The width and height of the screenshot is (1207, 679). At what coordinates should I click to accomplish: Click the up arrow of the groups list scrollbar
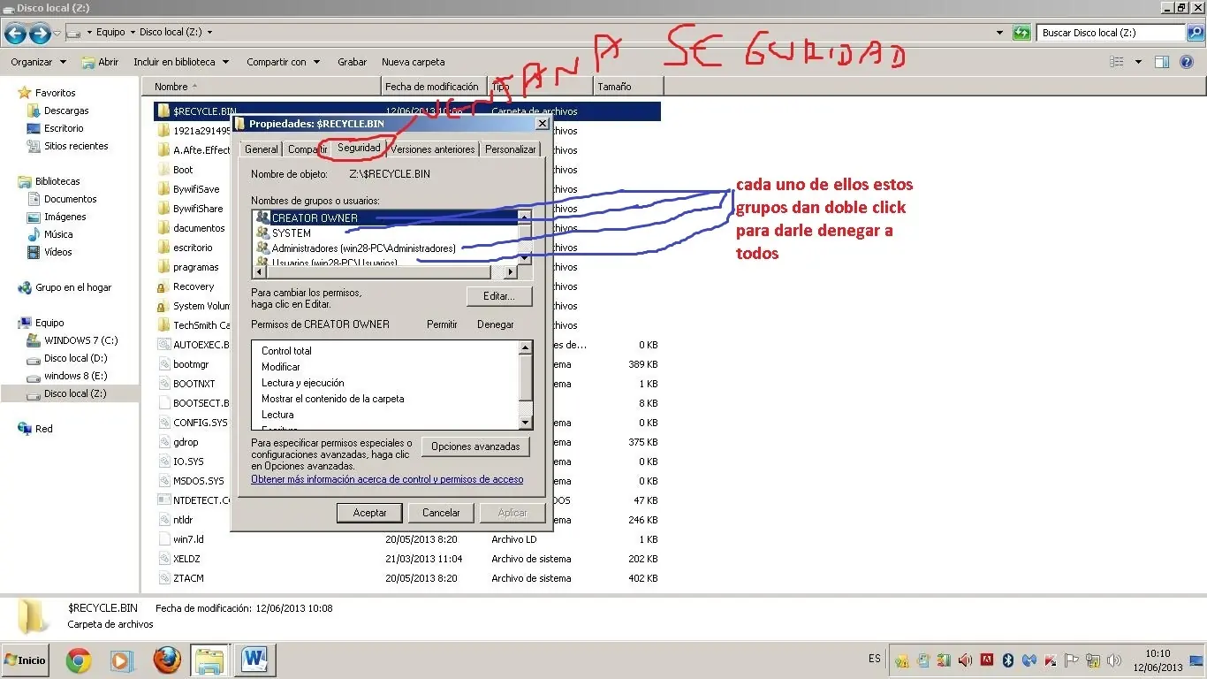click(x=524, y=217)
